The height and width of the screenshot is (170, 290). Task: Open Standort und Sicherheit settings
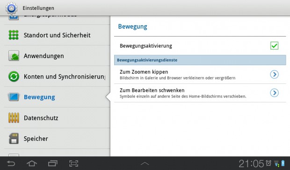pos(57,35)
